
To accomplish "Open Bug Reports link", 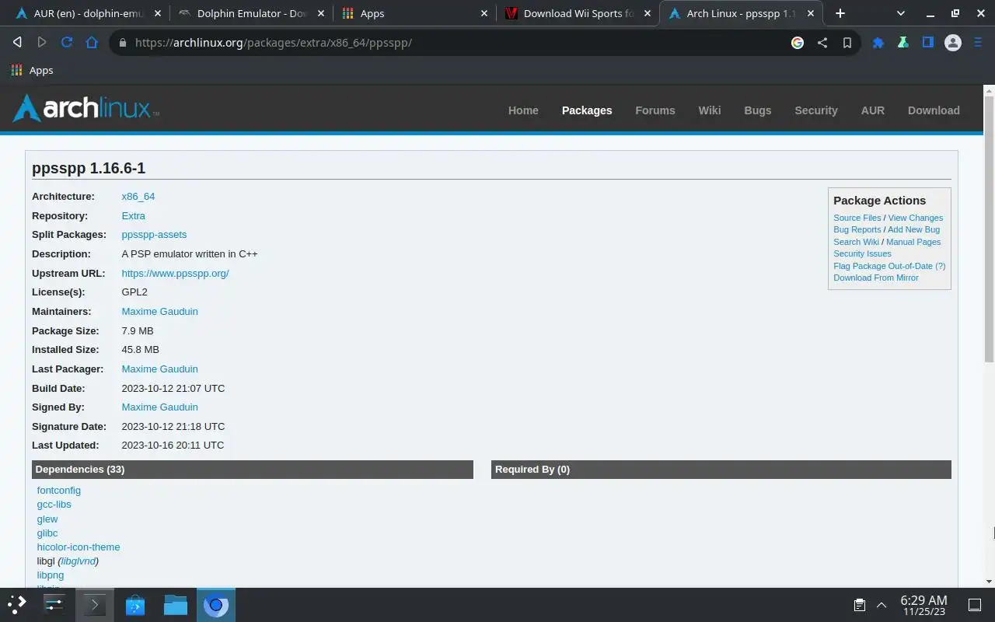I will [x=857, y=229].
